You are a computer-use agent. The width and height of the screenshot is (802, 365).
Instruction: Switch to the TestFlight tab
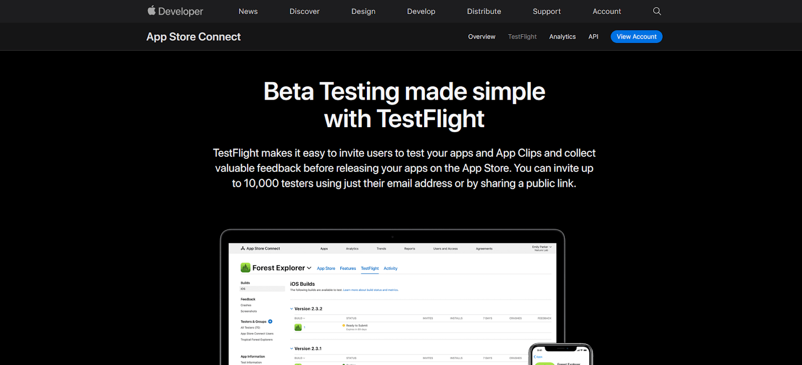pos(522,37)
